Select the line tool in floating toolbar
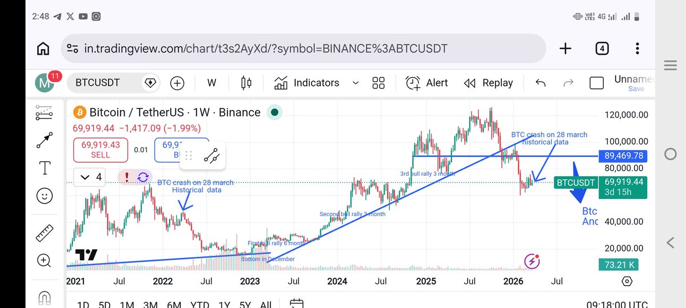Viewport: 686px width, 308px height. coord(212,155)
